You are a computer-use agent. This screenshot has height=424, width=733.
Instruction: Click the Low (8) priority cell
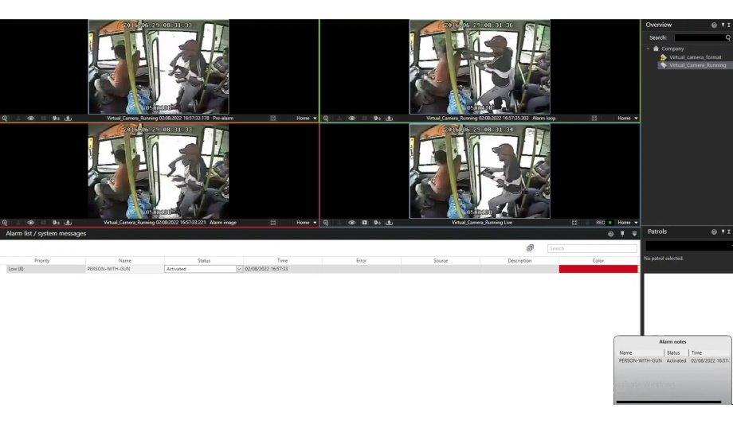point(46,269)
